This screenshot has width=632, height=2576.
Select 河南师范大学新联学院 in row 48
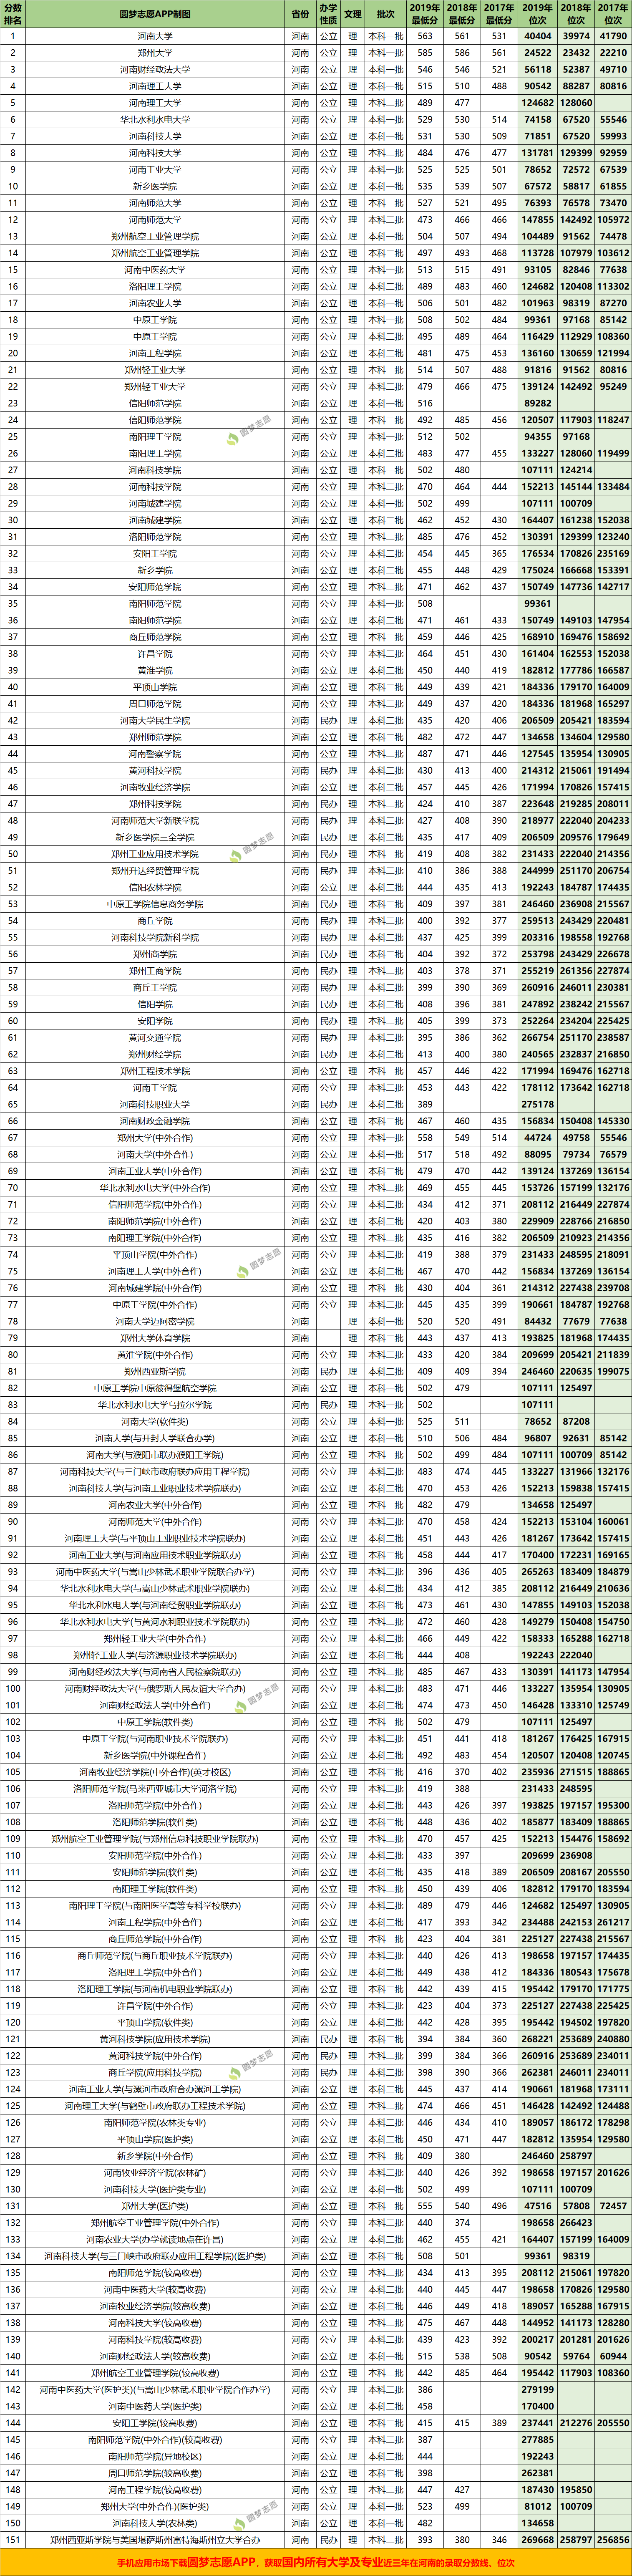(155, 821)
